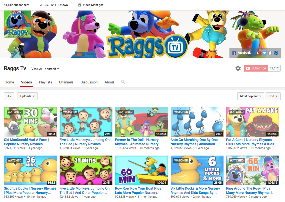The width and height of the screenshot is (285, 202).
Task: Open the Twitter bird icon link
Action: [x=265, y=53]
